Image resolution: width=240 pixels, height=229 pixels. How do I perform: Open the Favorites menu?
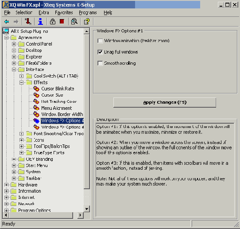tap(64, 12)
